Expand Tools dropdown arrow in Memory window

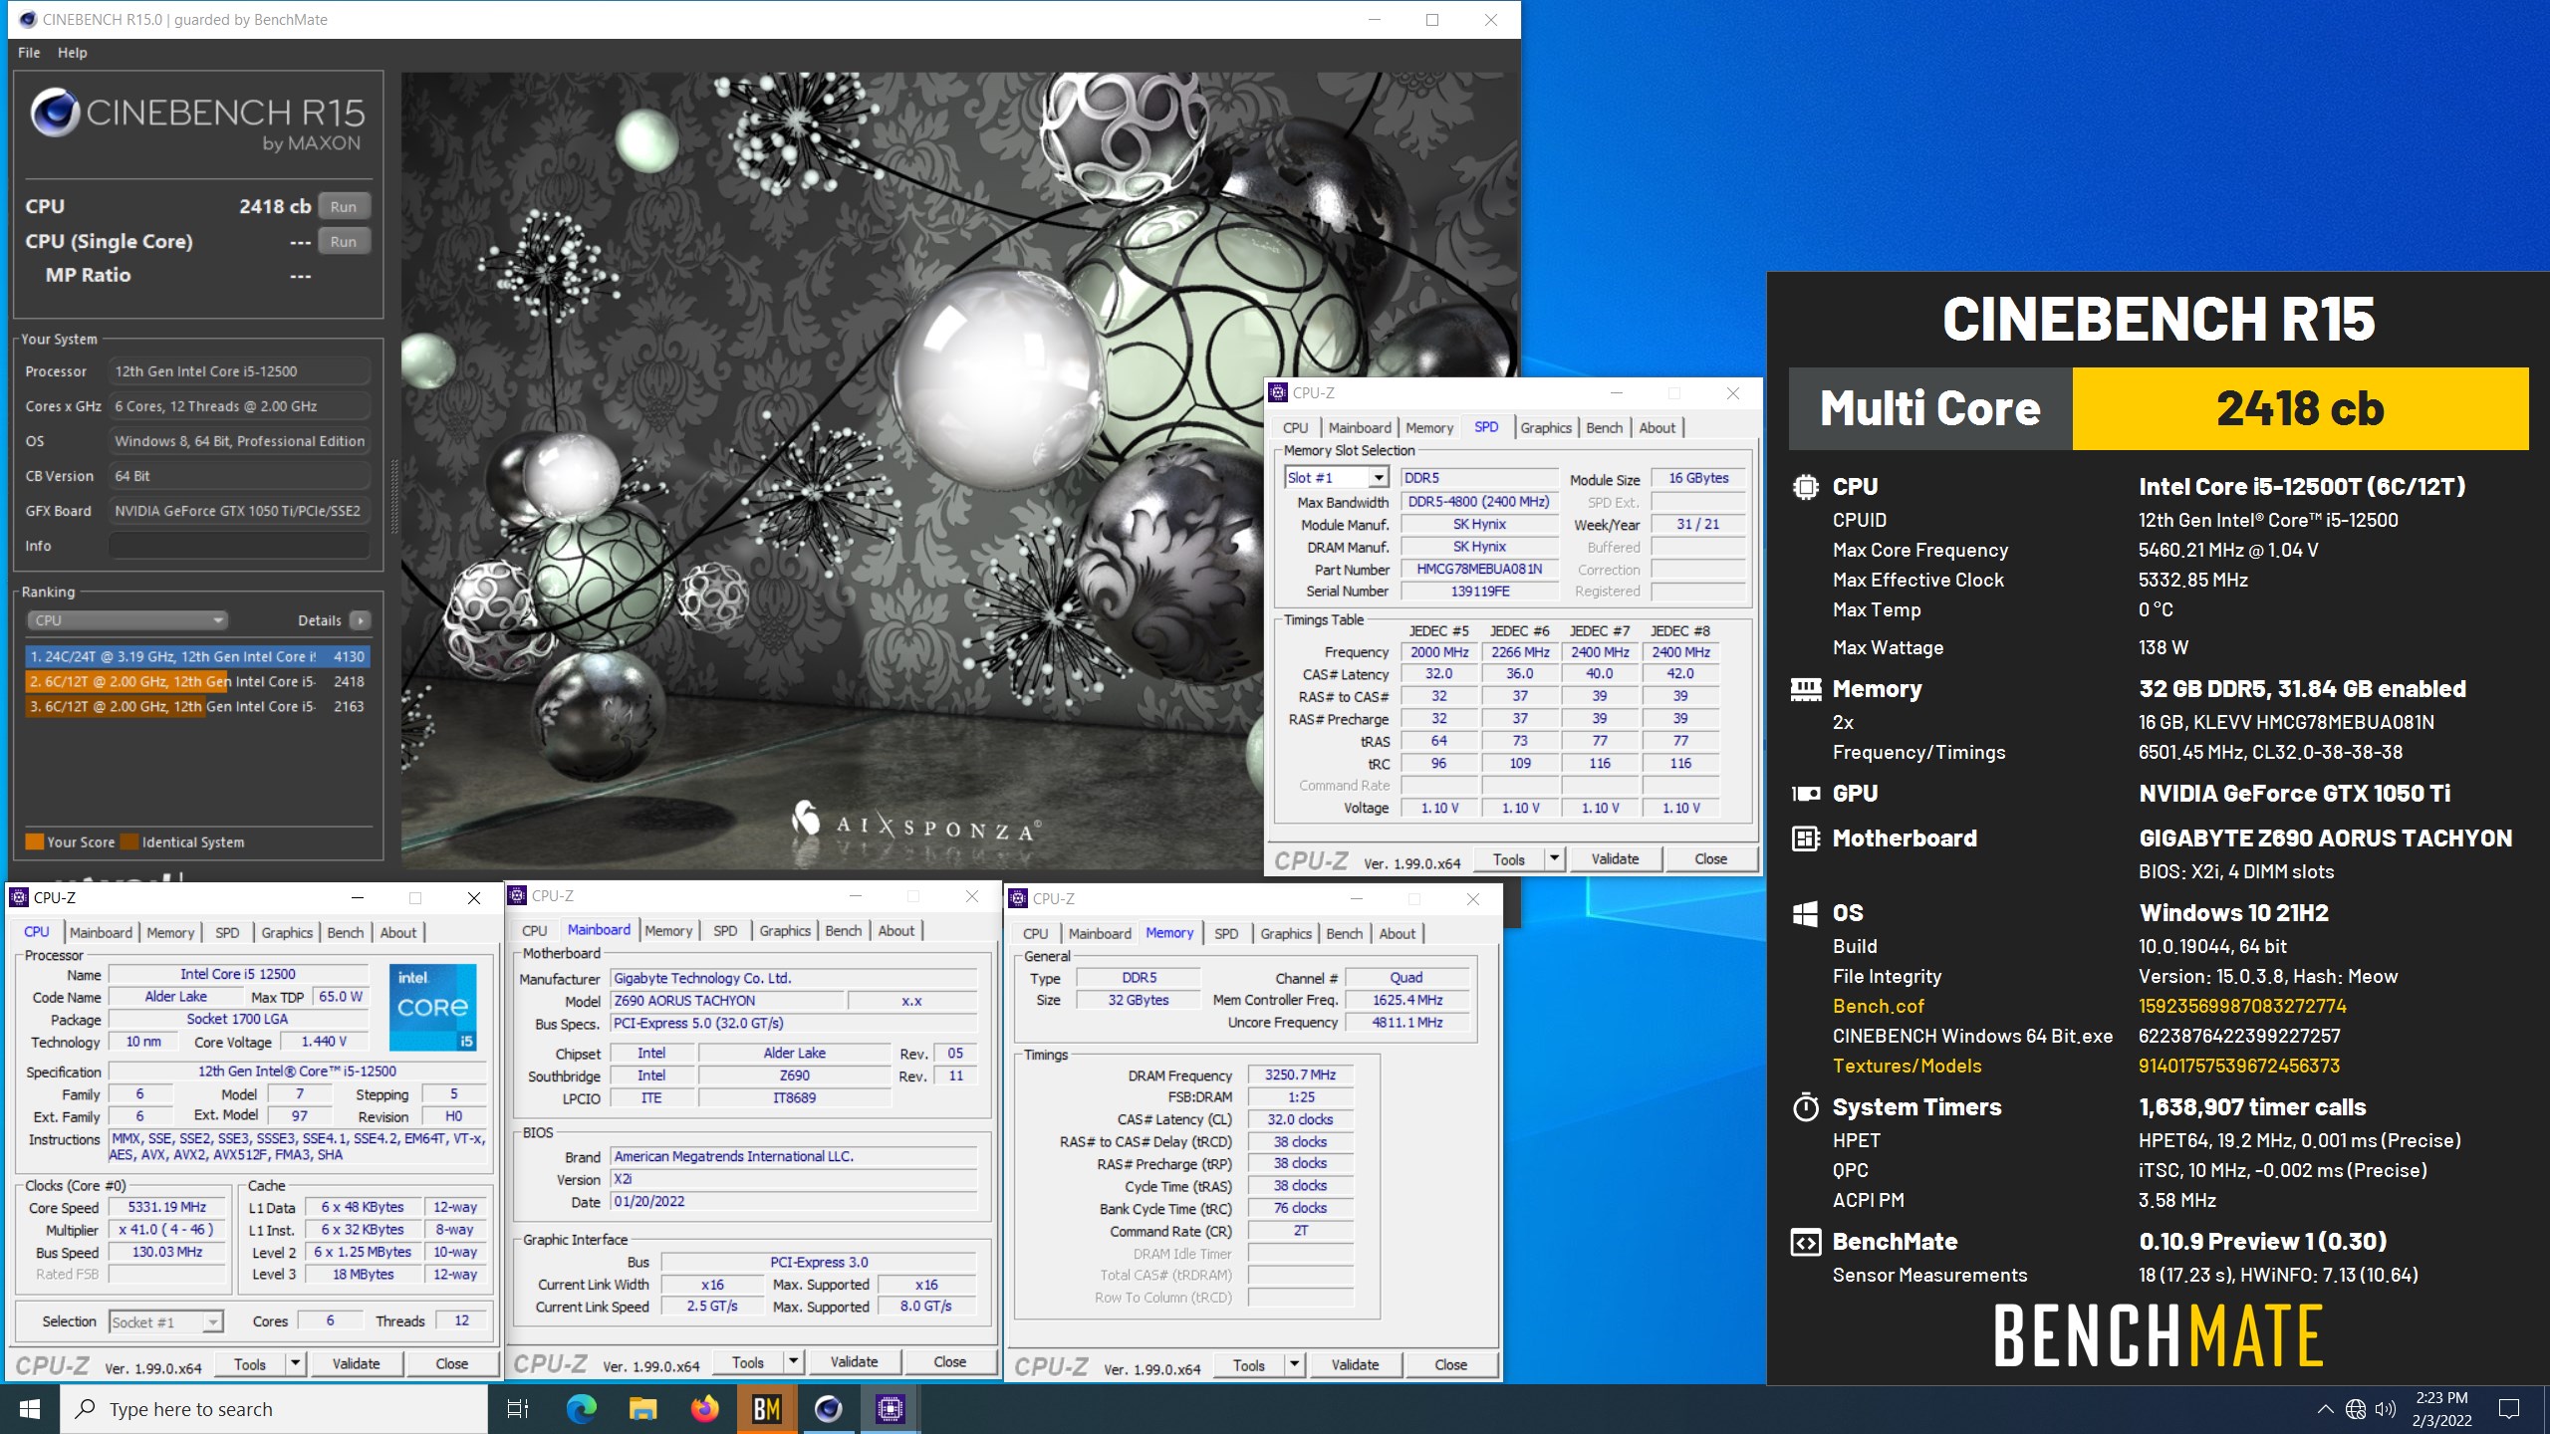1294,1365
